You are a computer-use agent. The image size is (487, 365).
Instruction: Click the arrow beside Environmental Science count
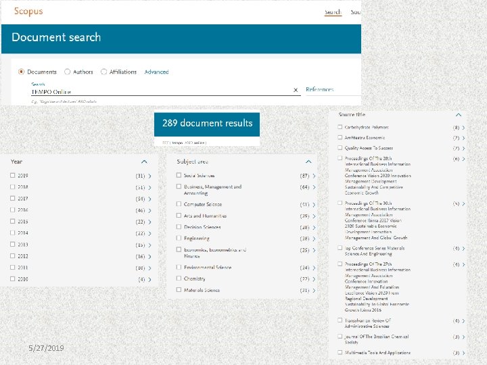pos(314,268)
